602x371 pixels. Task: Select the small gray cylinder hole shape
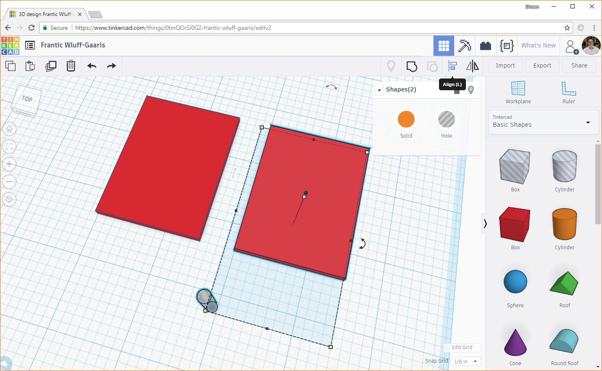click(207, 300)
